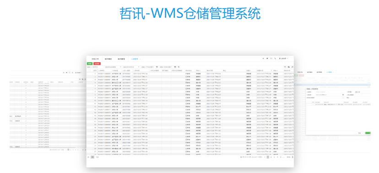The image size is (379, 173).
Task: Click the 序号 column header
Action: [95, 70]
